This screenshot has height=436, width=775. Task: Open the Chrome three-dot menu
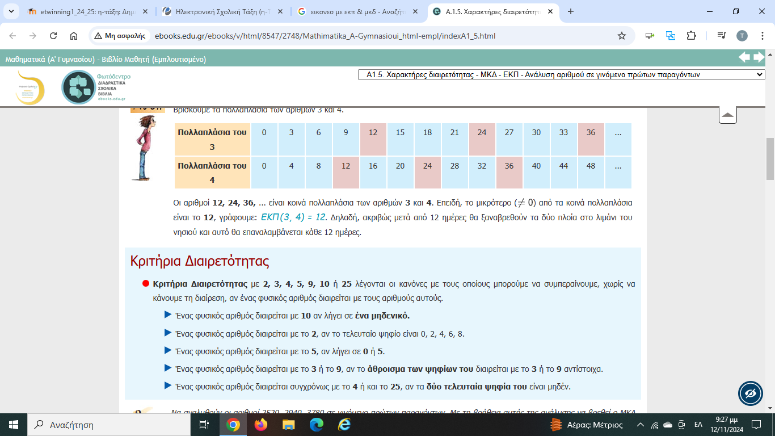(761, 36)
